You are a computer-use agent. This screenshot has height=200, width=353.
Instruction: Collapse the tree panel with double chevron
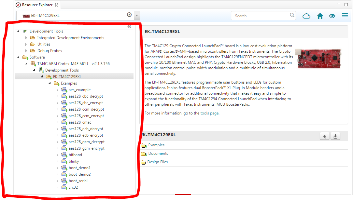pos(129,27)
